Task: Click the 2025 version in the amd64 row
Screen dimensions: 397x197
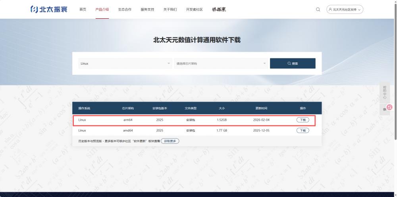Action: 160,130
